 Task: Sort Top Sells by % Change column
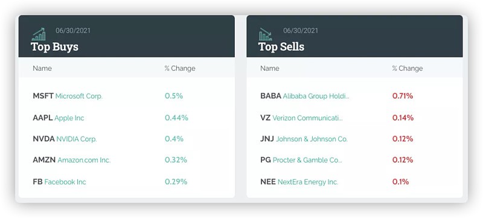point(408,68)
